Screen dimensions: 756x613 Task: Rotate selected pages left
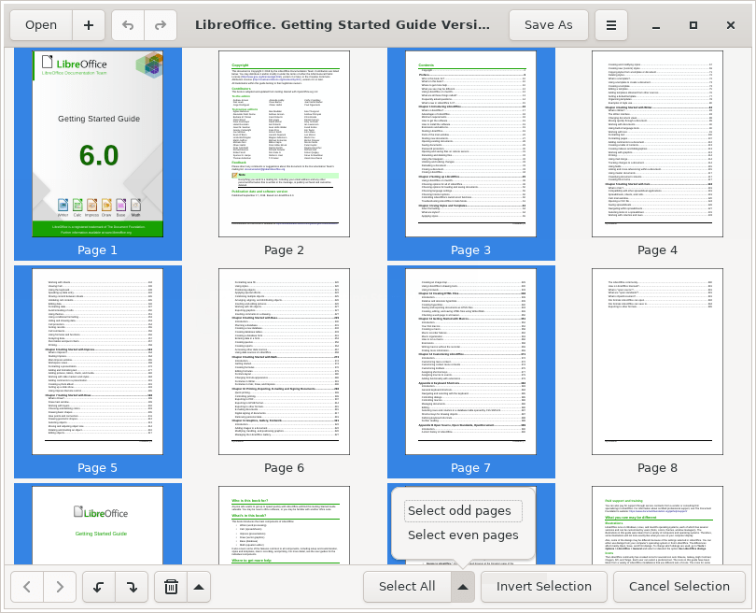click(x=99, y=587)
